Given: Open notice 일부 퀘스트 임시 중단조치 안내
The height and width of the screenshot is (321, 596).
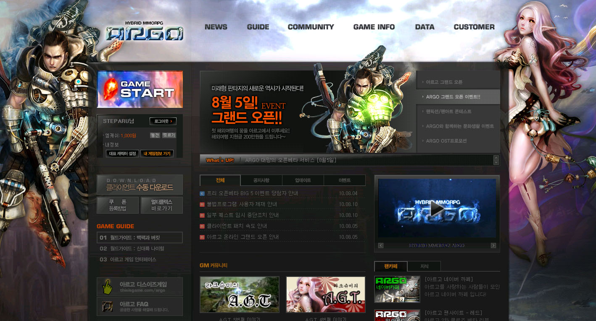Looking at the screenshot, I should pos(243,215).
